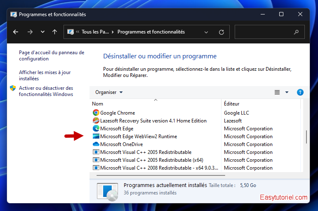Click the shield icon beside Windows features link
This screenshot has width=318, height=211.
point(13,88)
